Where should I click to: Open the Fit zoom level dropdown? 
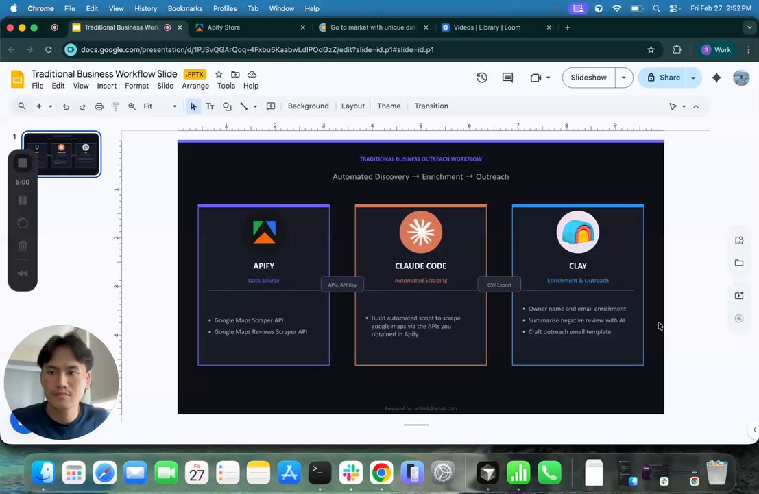click(x=160, y=106)
